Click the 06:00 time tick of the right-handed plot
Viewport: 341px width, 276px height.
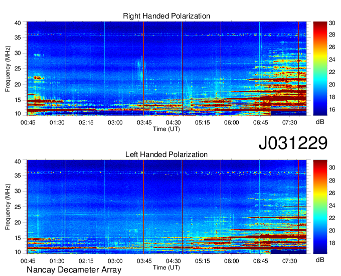(x=232, y=122)
